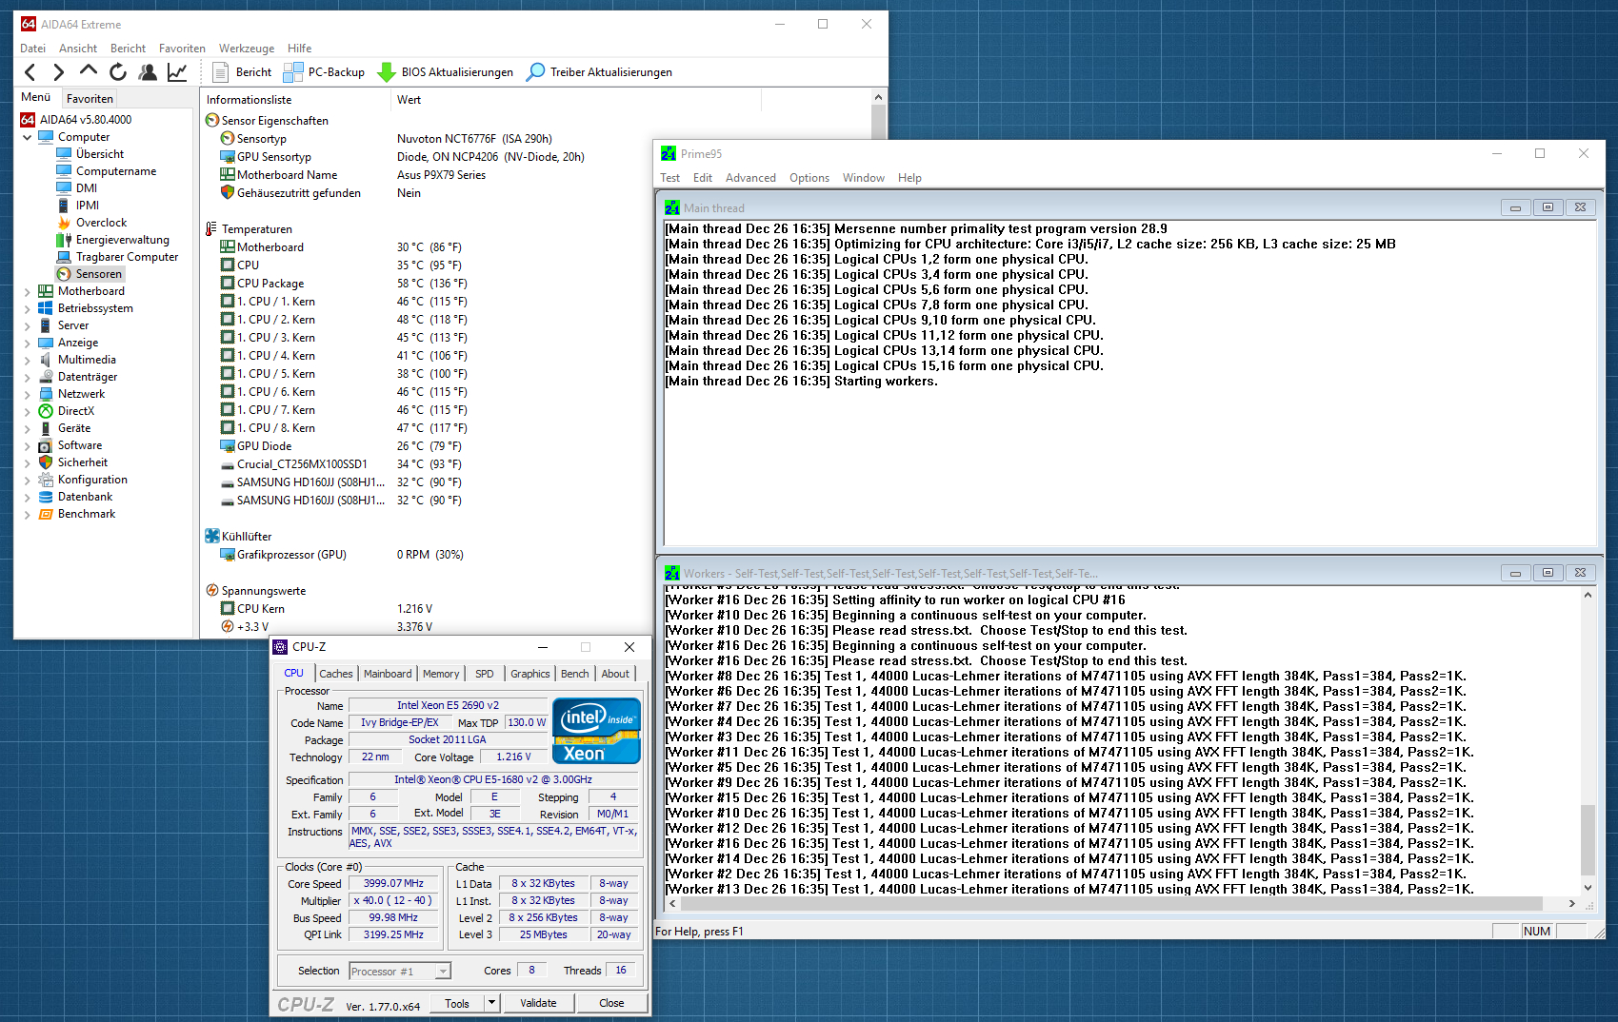The width and height of the screenshot is (1618, 1022).
Task: Collapse the Computer tree node
Action: click(27, 137)
